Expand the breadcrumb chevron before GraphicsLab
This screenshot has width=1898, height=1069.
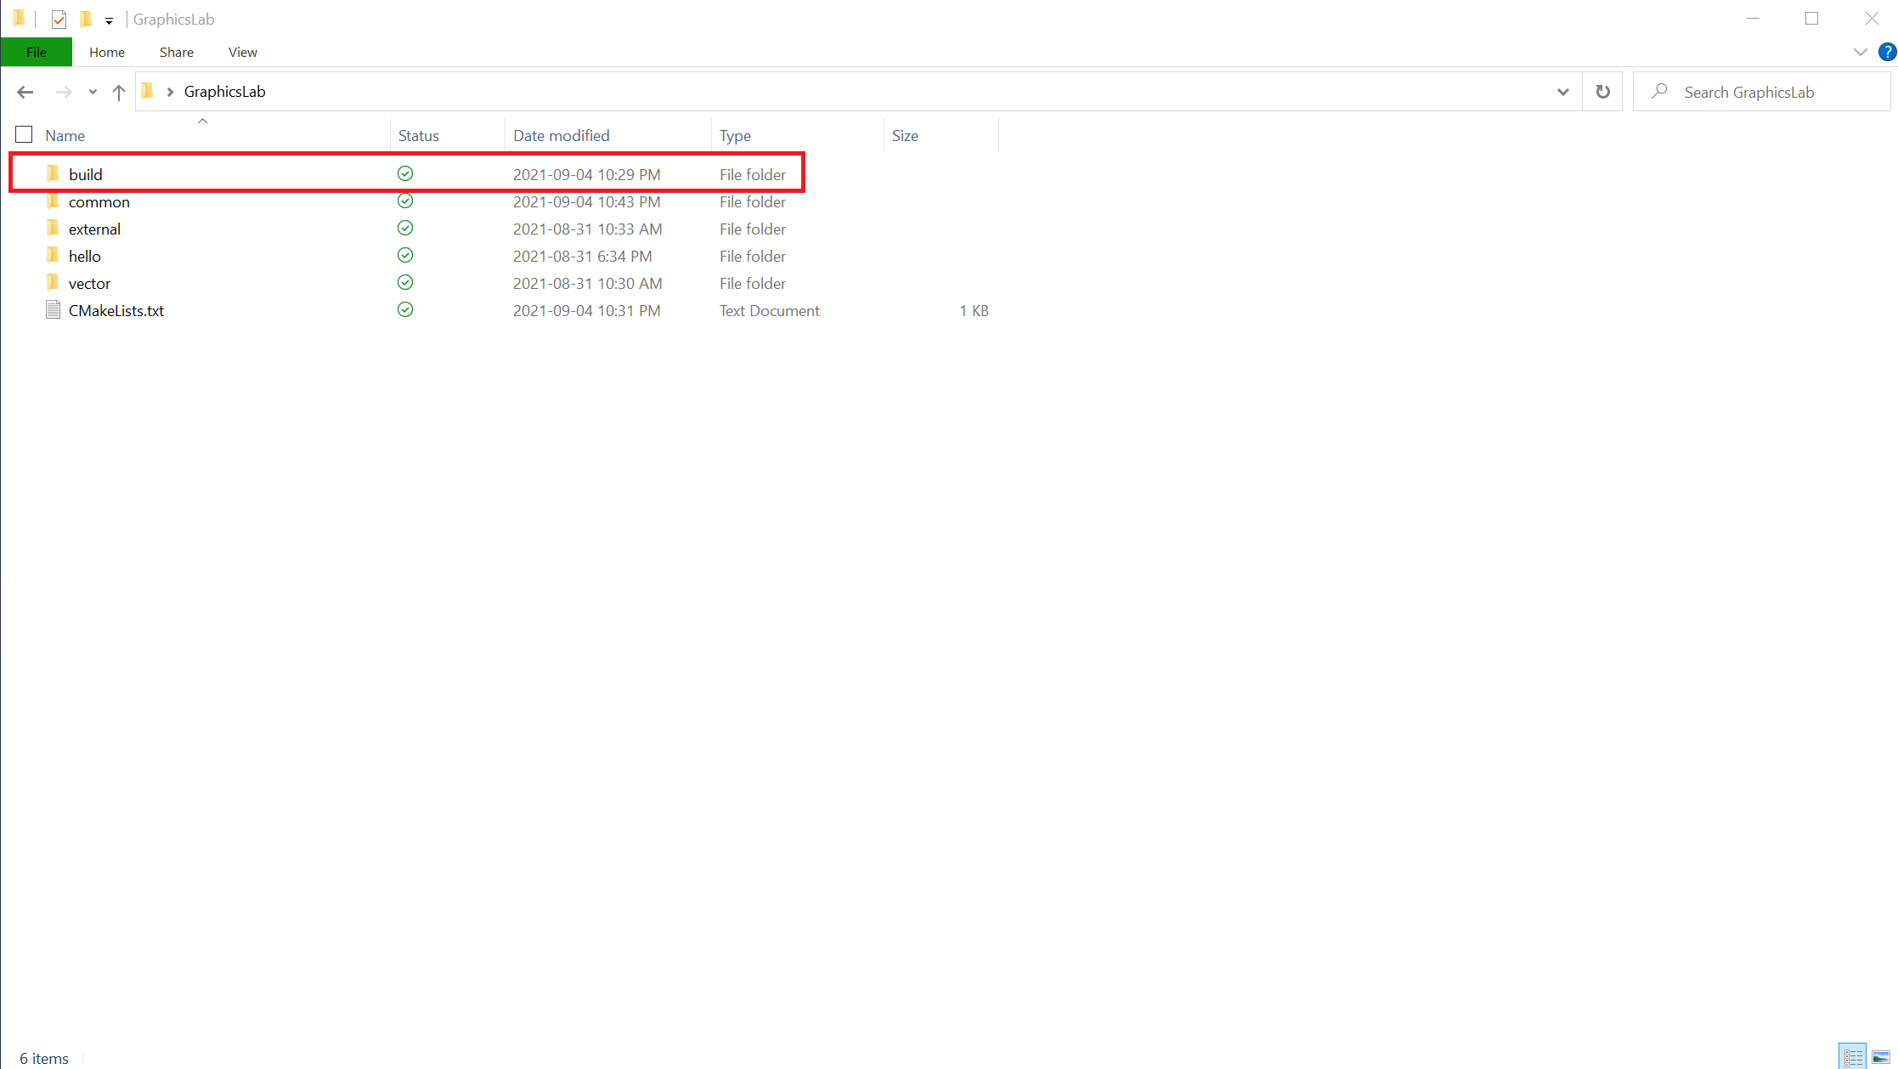(170, 92)
